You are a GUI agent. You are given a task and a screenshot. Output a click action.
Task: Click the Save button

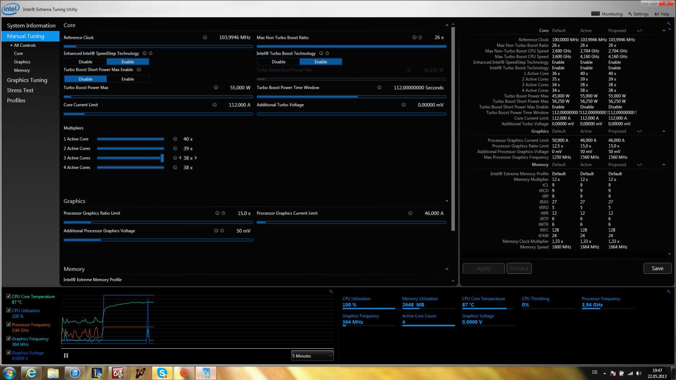[657, 268]
